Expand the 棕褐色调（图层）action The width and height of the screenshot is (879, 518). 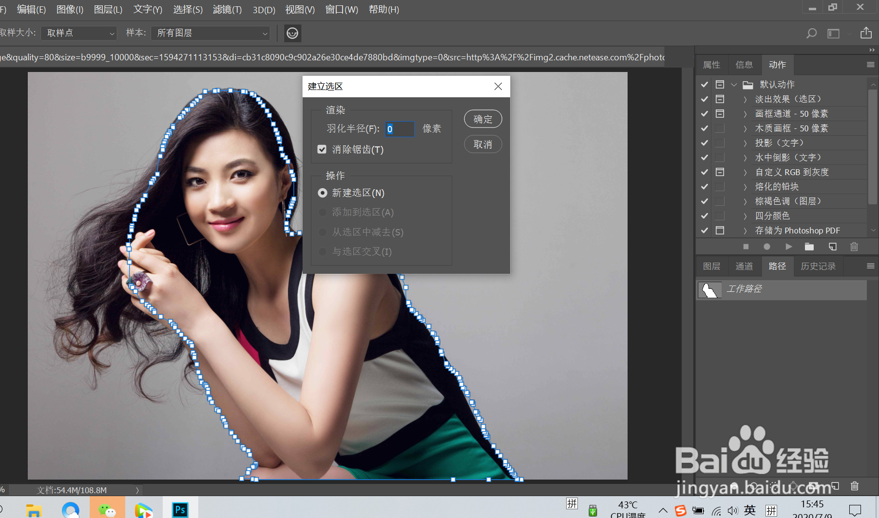(x=745, y=201)
